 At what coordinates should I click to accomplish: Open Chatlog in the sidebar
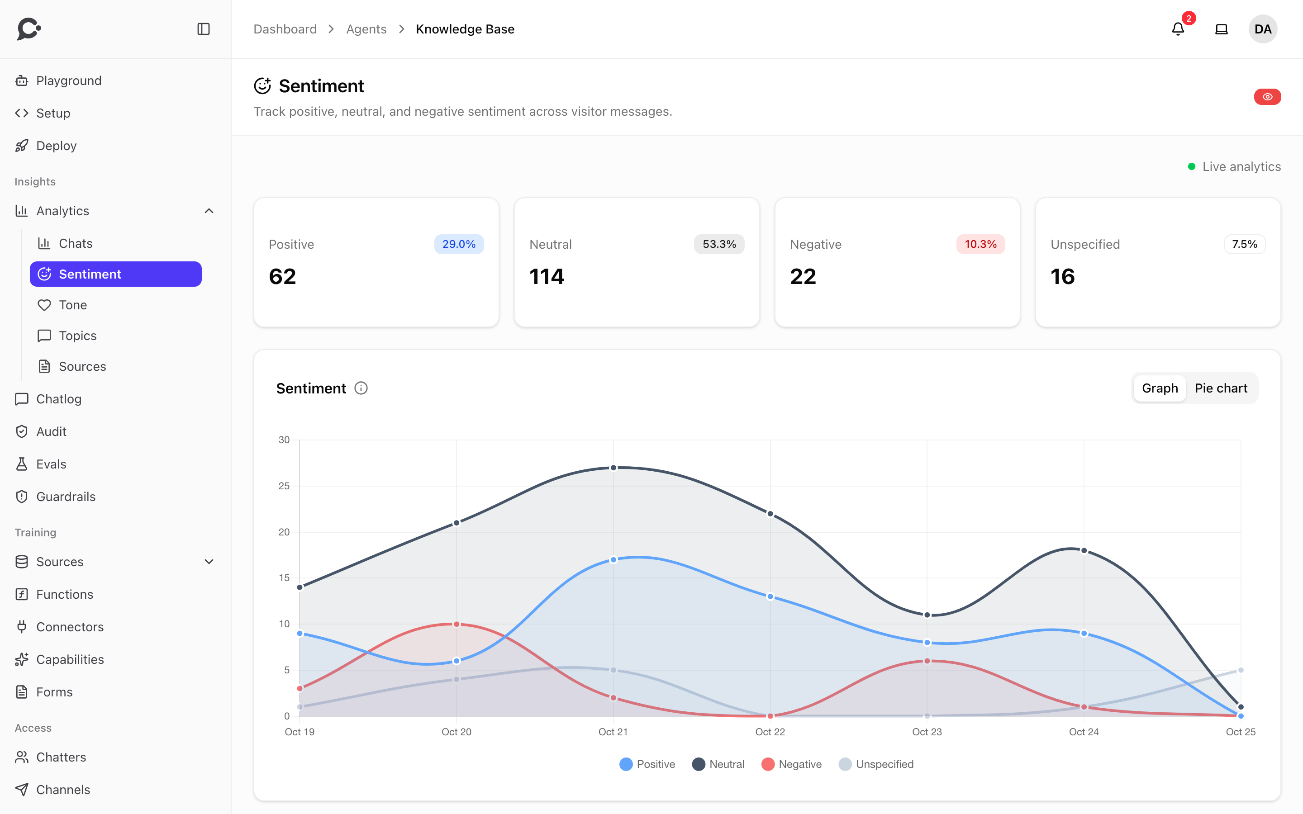(x=116, y=399)
